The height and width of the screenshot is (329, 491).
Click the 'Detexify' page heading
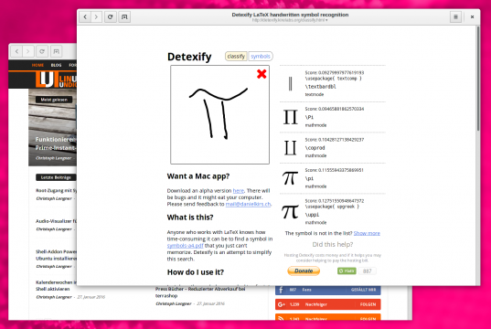coord(189,57)
